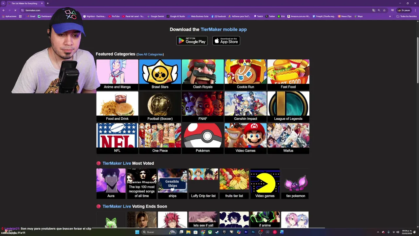
Task: Open the tab search dropdown arrow
Action: (3, 3)
